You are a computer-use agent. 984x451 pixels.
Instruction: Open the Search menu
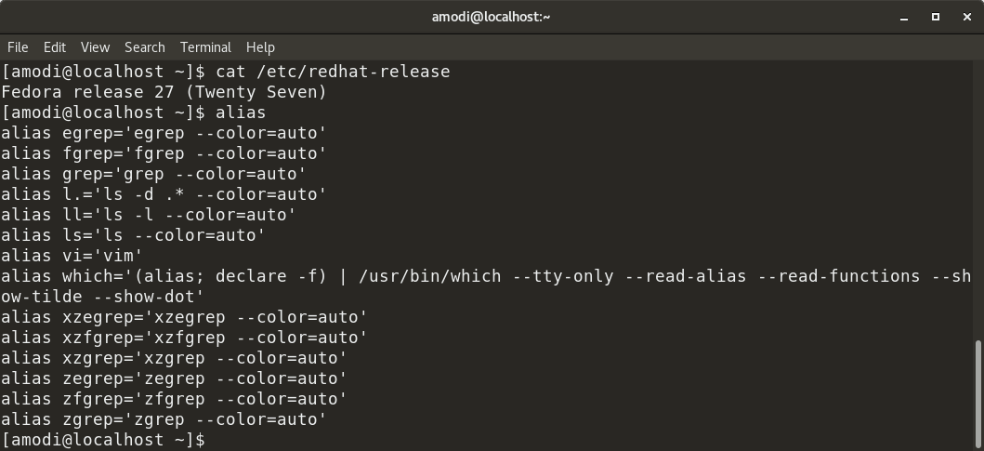[x=144, y=46]
